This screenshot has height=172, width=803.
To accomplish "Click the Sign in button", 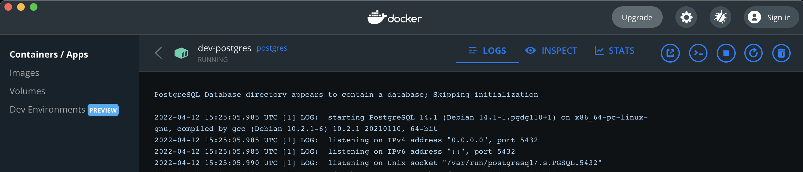I will click(x=771, y=17).
